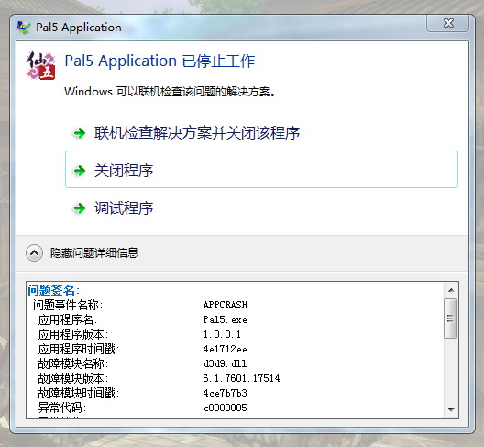Select the timestamp value 4ce7b7b3
The width and height of the screenshot is (484, 447).
(225, 393)
